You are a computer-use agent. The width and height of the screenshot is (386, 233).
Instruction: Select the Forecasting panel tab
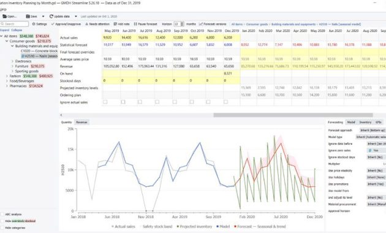point(335,122)
